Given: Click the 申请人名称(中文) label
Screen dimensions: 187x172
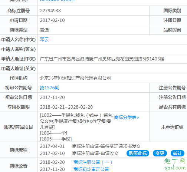Looking at the screenshot, I should coord(19,40).
